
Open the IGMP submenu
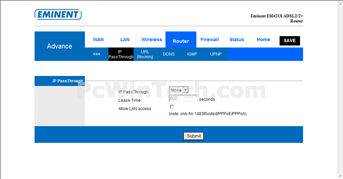tap(192, 54)
